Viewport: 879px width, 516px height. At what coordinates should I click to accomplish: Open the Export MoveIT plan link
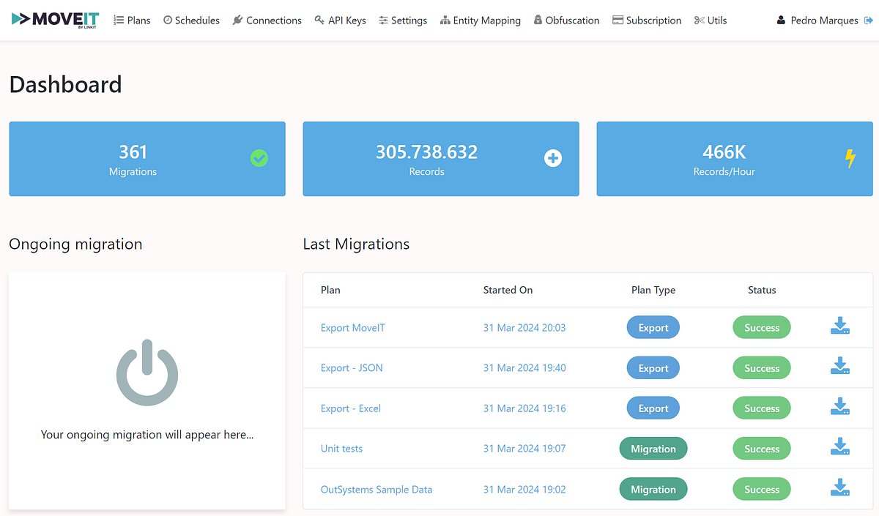tap(352, 328)
